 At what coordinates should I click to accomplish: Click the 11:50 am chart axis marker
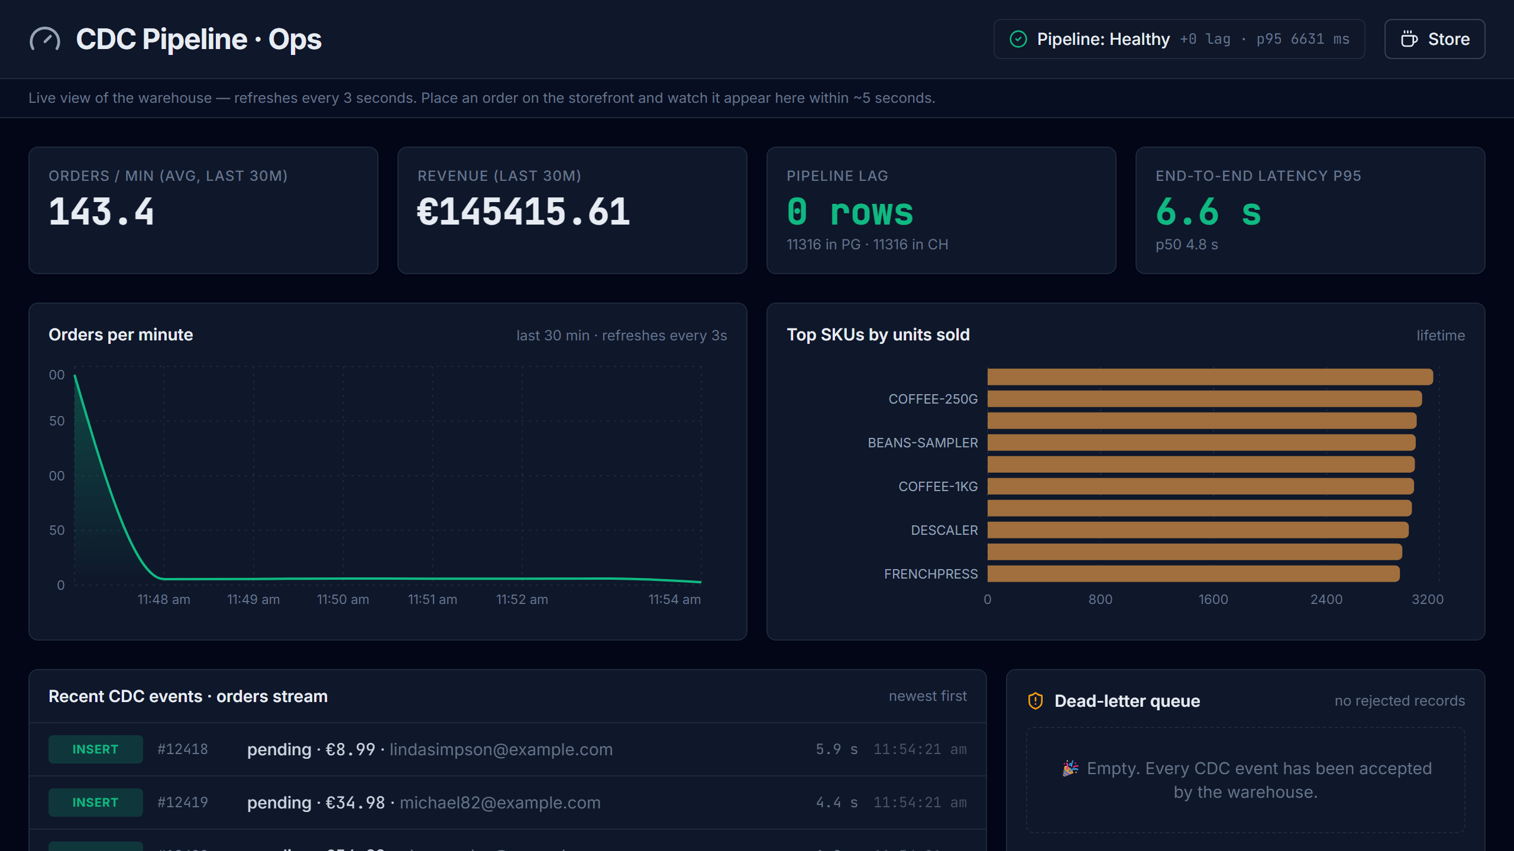coord(343,599)
